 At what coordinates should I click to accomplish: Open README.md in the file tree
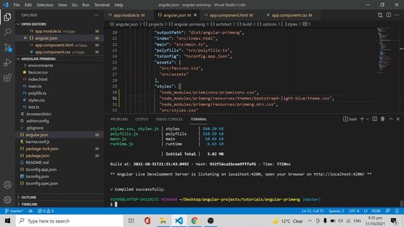point(37,163)
